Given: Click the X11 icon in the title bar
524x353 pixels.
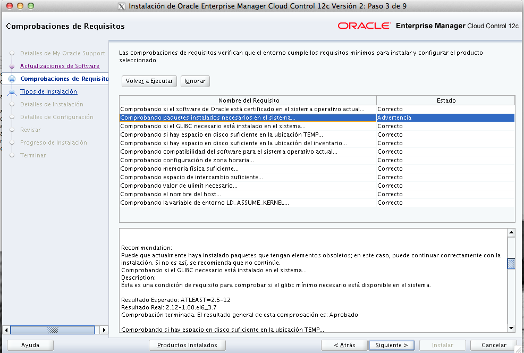Looking at the screenshot, I should (x=121, y=6).
